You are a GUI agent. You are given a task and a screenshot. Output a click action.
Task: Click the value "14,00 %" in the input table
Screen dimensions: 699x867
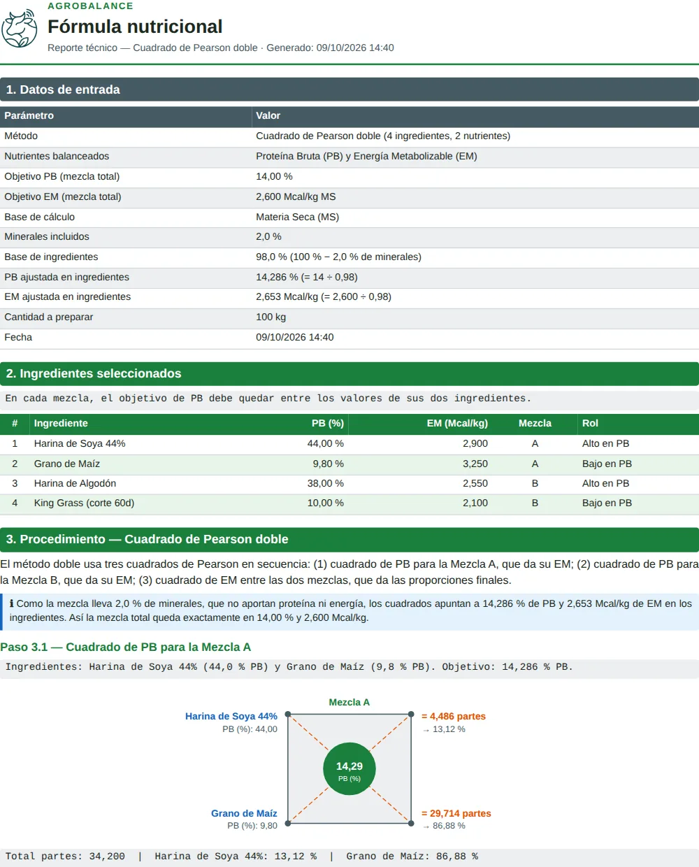(x=274, y=176)
